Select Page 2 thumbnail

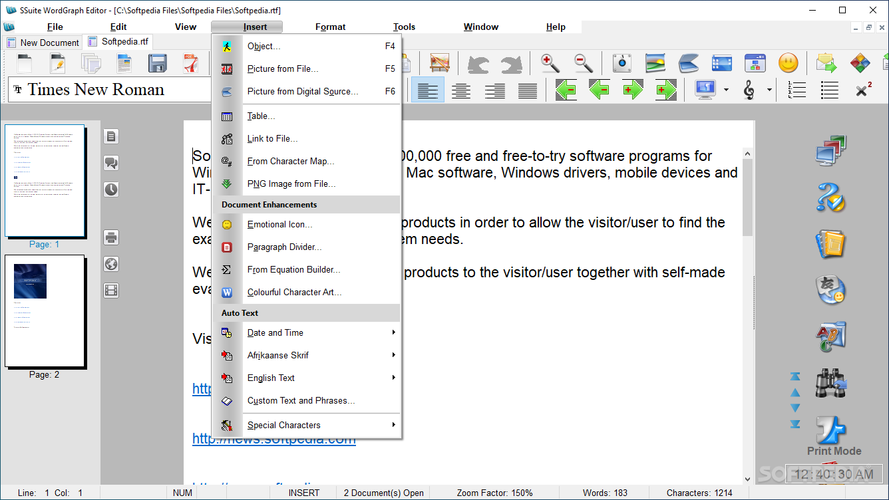[x=45, y=311]
